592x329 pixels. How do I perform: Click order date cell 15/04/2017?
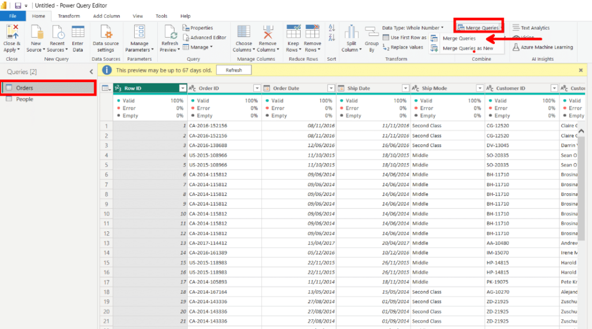click(x=299, y=243)
